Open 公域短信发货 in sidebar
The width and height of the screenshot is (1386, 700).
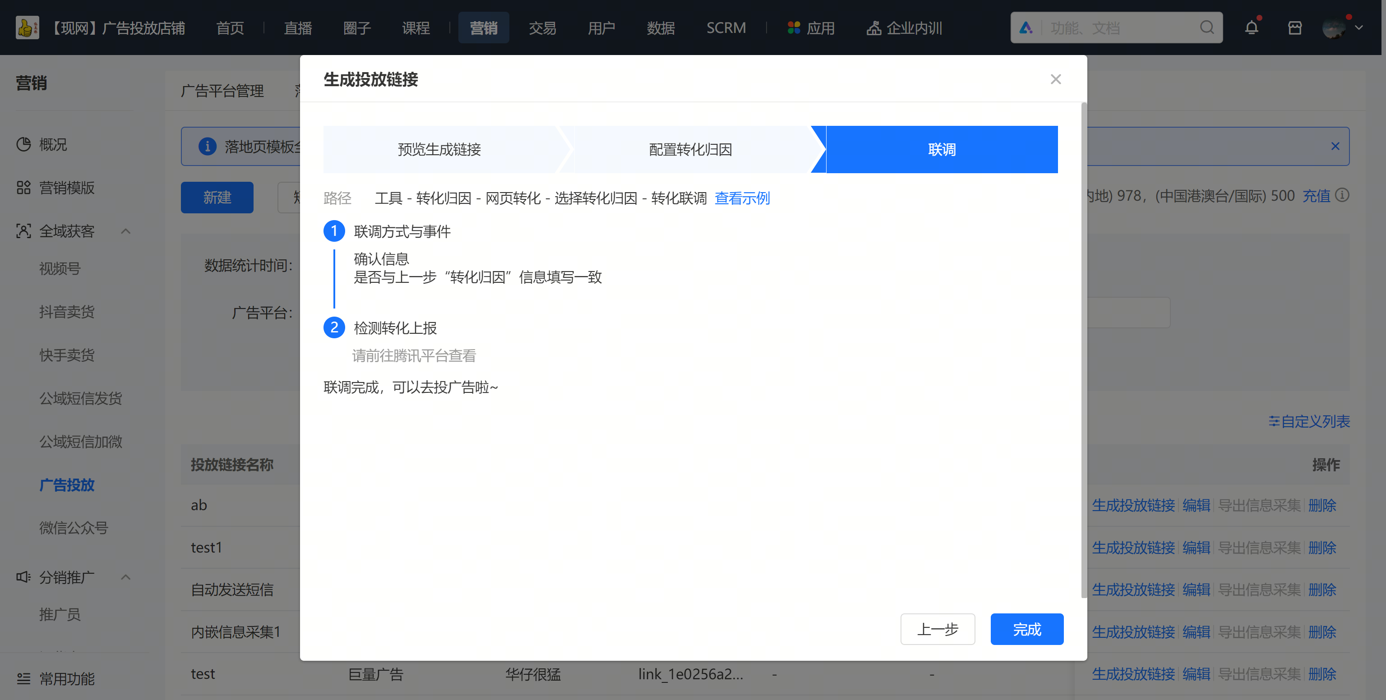[x=81, y=398]
